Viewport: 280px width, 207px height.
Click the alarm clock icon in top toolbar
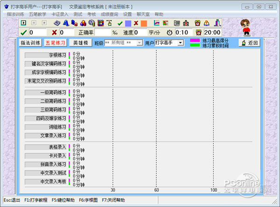coord(197,23)
